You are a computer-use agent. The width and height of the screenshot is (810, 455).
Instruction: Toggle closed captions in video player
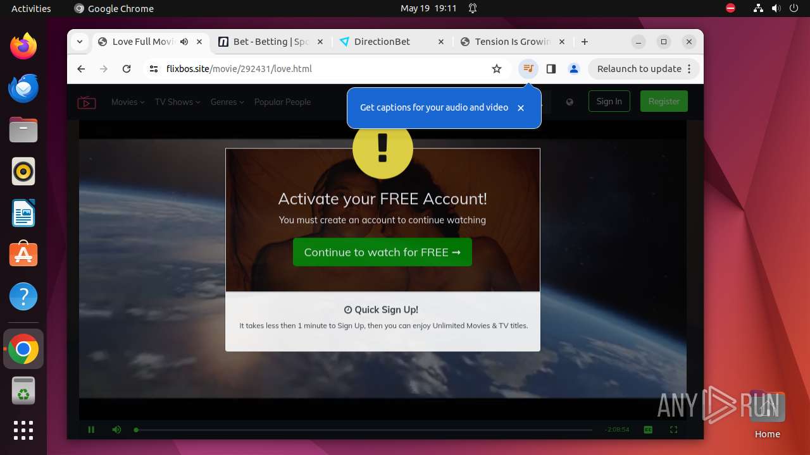click(x=648, y=430)
